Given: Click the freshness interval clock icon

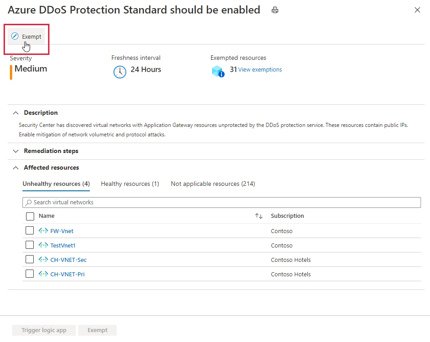Looking at the screenshot, I should pyautogui.click(x=120, y=72).
